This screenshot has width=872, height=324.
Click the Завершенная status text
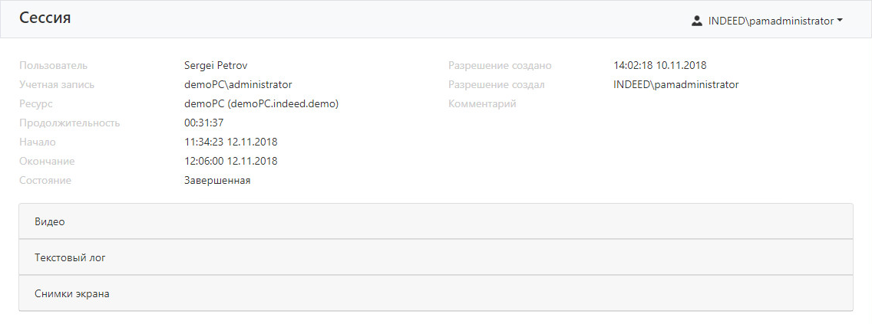click(217, 181)
